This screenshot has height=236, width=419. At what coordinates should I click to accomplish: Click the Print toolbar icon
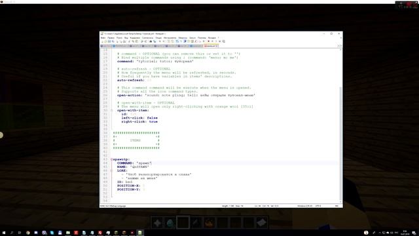pos(124,41)
